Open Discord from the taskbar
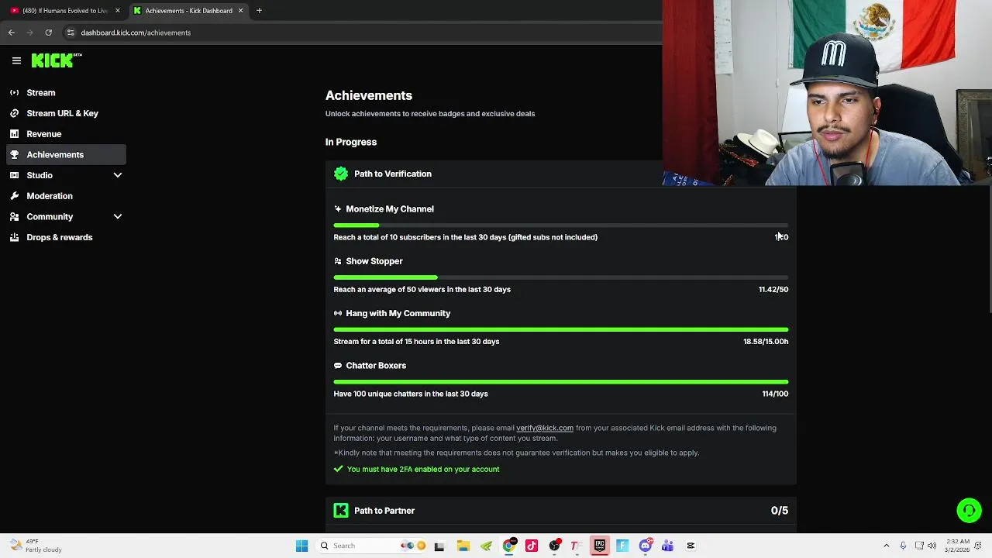The width and height of the screenshot is (992, 558). click(x=646, y=546)
